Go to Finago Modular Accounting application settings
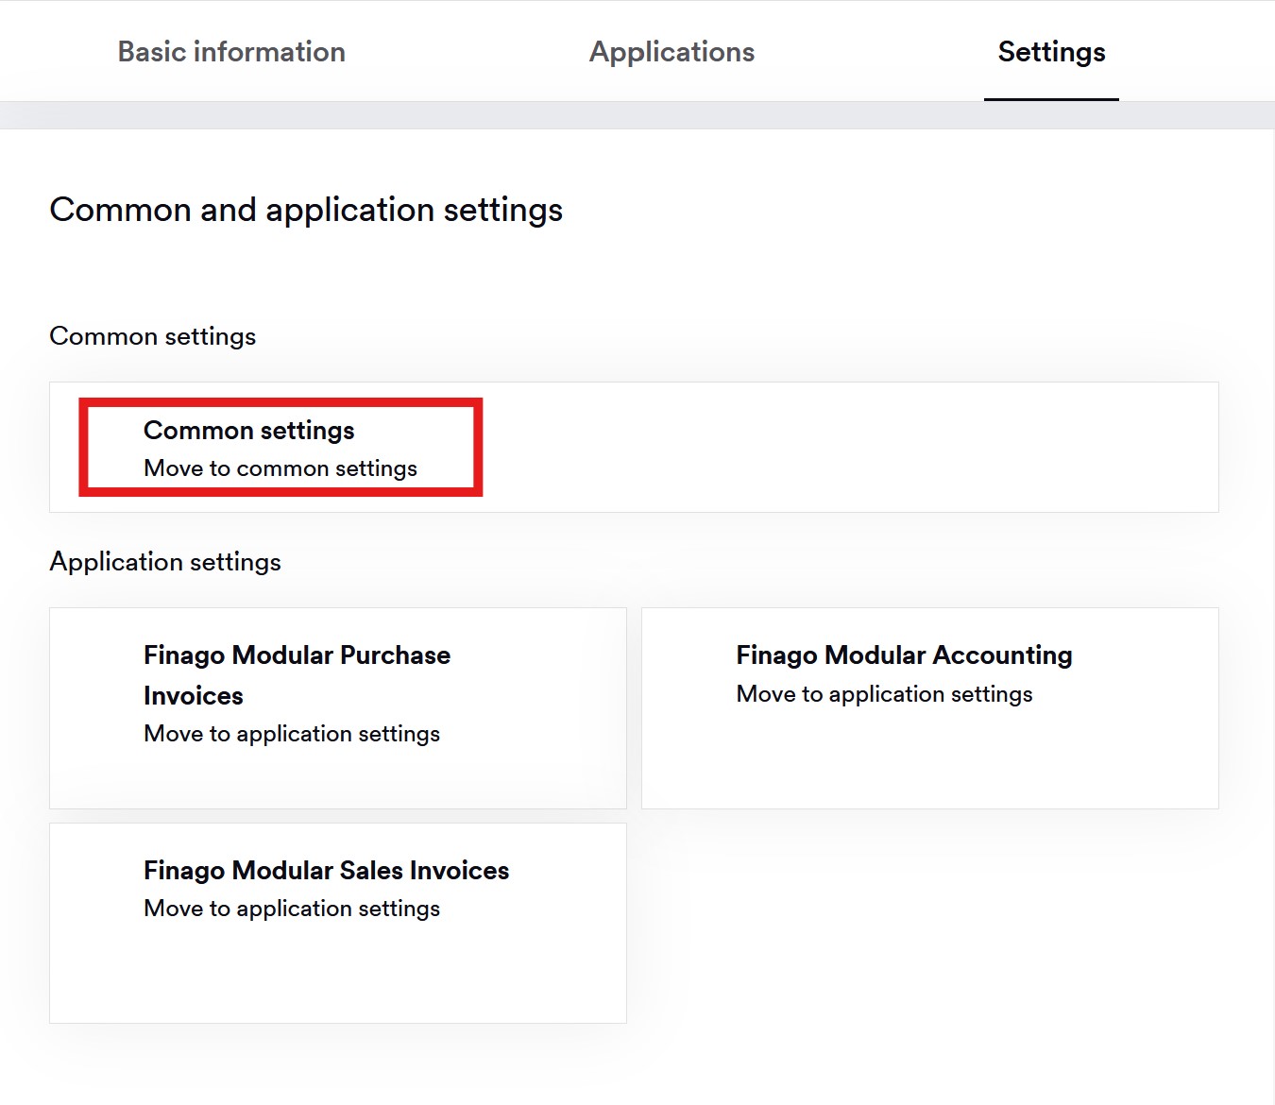The width and height of the screenshot is (1275, 1105). (x=930, y=708)
